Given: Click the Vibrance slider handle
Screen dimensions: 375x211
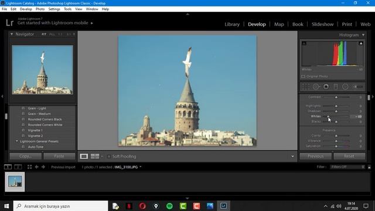Looking at the screenshot, I should [336, 141].
